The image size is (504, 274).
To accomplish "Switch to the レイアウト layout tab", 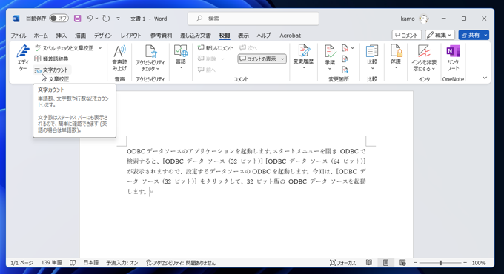I will pyautogui.click(x=131, y=36).
